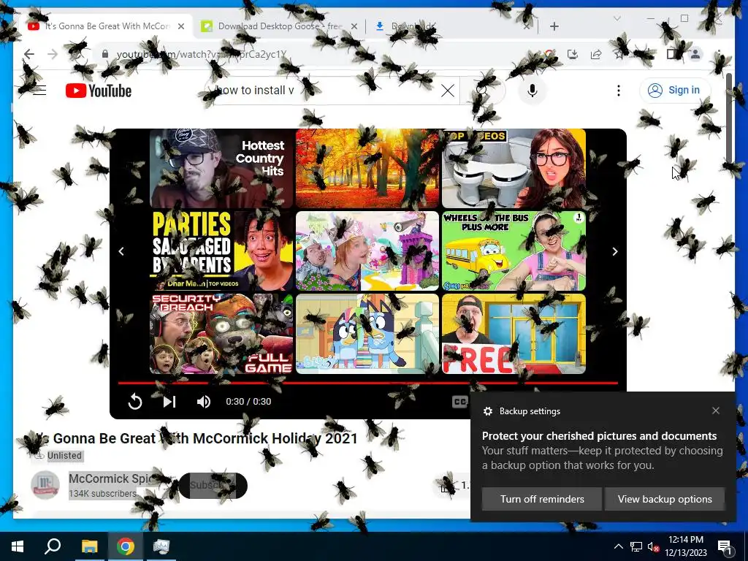Open system volume tray icon

pyautogui.click(x=653, y=546)
